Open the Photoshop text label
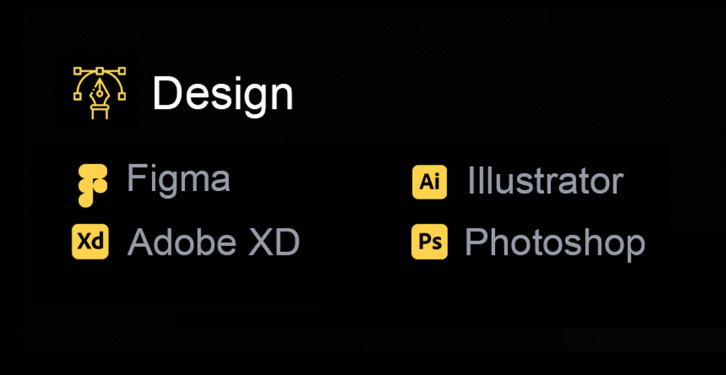Image resolution: width=726 pixels, height=375 pixels. [554, 243]
